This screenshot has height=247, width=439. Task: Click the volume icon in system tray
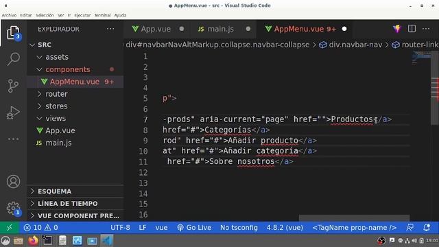coord(414,241)
